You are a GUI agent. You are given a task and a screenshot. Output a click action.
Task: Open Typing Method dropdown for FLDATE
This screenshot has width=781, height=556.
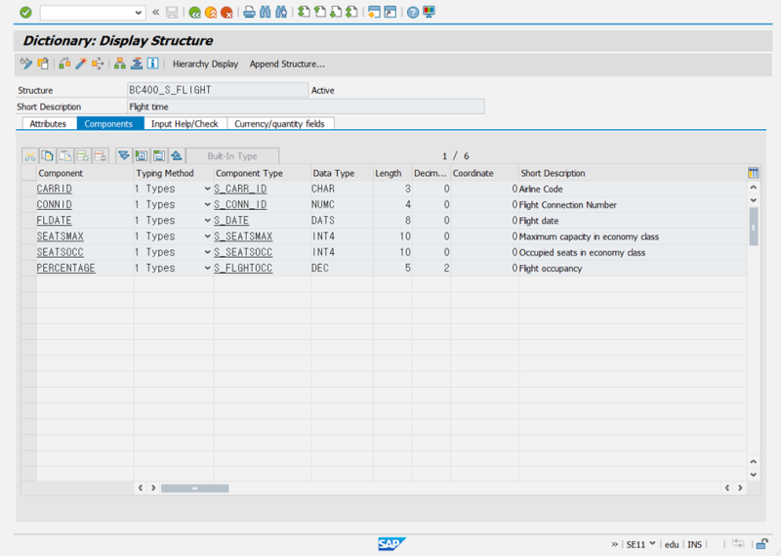[x=208, y=221]
